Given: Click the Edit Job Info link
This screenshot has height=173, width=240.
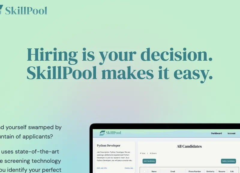Looking at the screenshot, I should (x=102, y=168).
